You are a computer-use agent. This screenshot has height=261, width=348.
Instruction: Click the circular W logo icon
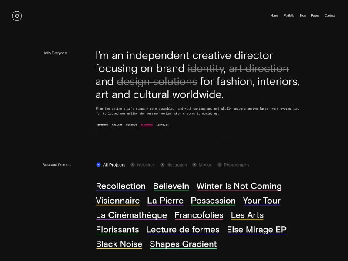[x=17, y=16]
